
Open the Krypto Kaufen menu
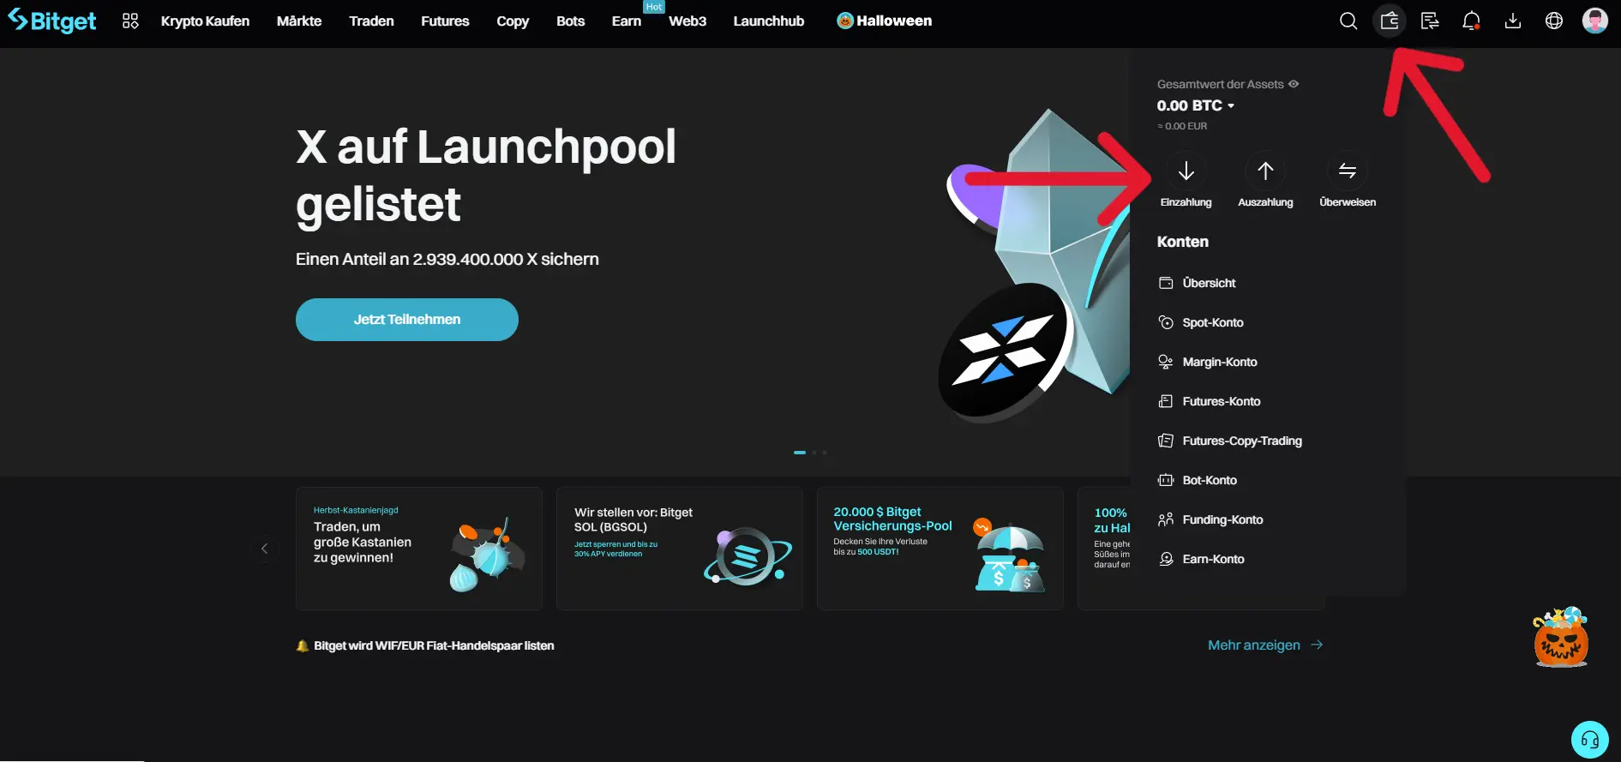coord(205,21)
